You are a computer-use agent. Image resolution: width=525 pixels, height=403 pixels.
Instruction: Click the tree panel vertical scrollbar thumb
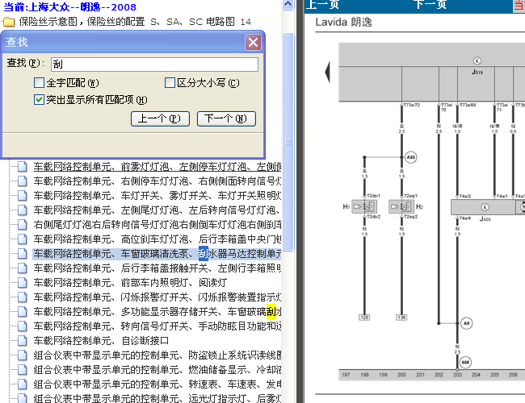[288, 141]
